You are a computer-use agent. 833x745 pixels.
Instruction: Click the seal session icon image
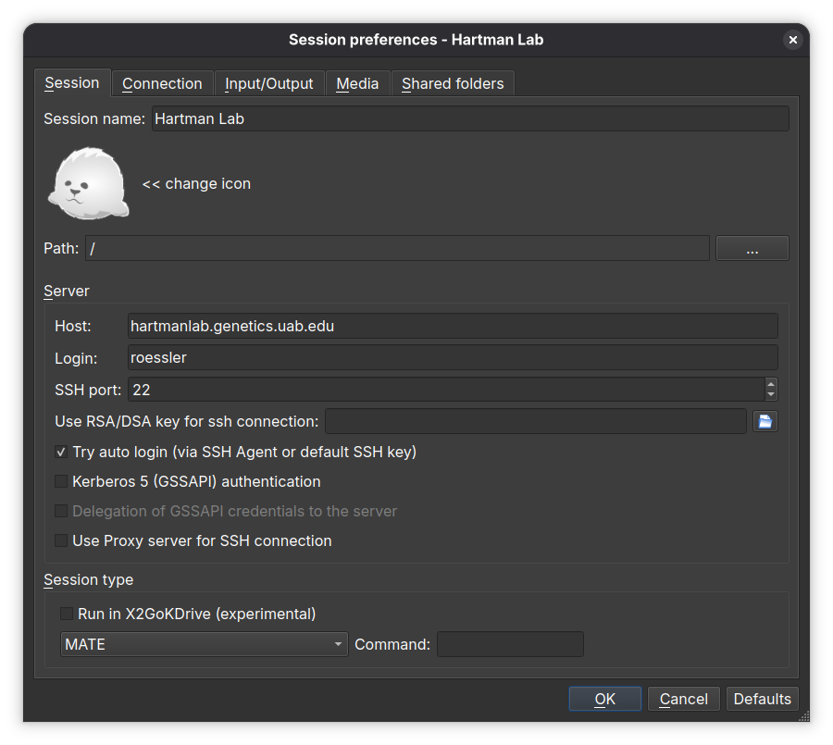(88, 183)
